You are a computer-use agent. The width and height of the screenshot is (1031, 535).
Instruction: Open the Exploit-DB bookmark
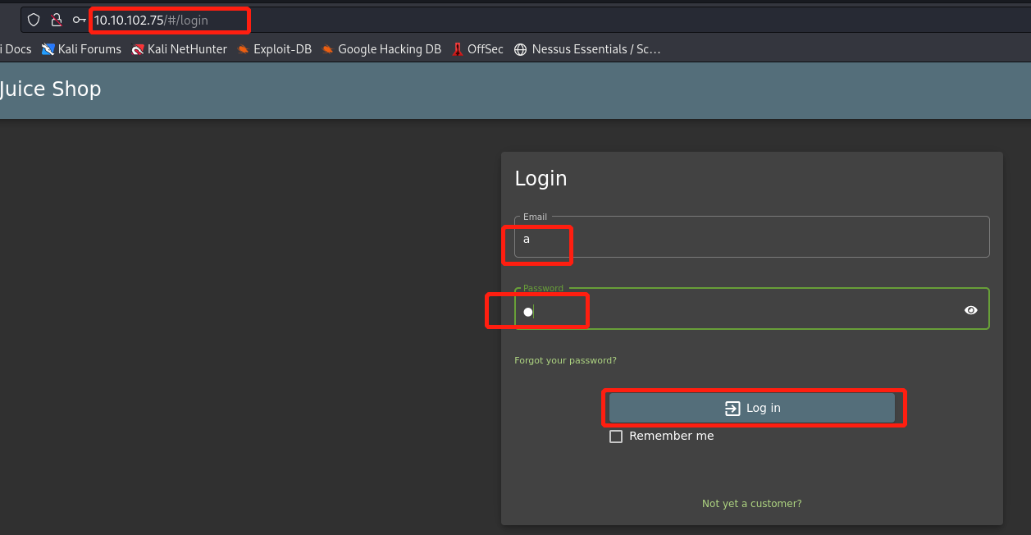274,49
